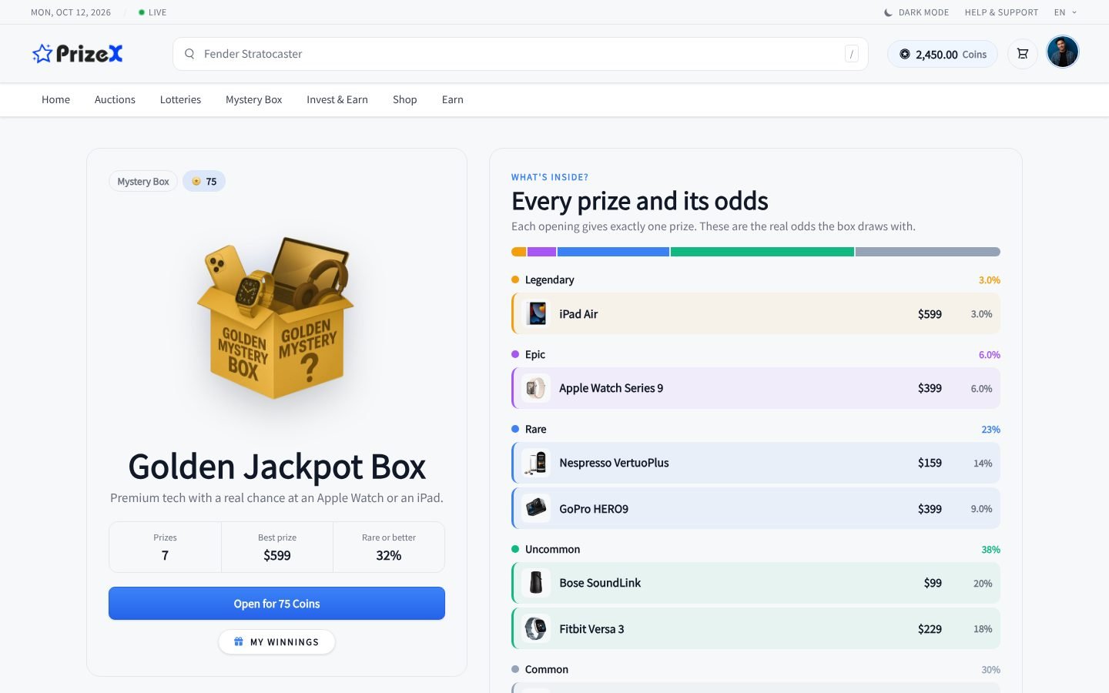This screenshot has width=1109, height=693.
Task: Click the orange Legendary odds bar segment
Action: point(518,252)
